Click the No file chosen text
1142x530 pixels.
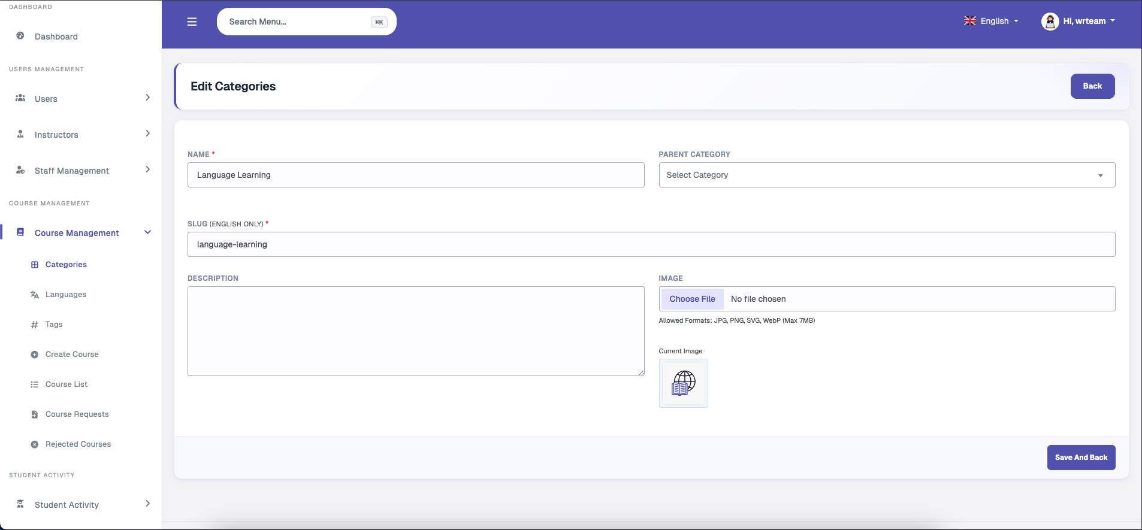(758, 299)
